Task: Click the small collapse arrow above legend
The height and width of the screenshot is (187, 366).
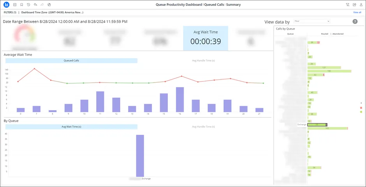Action: point(361,103)
